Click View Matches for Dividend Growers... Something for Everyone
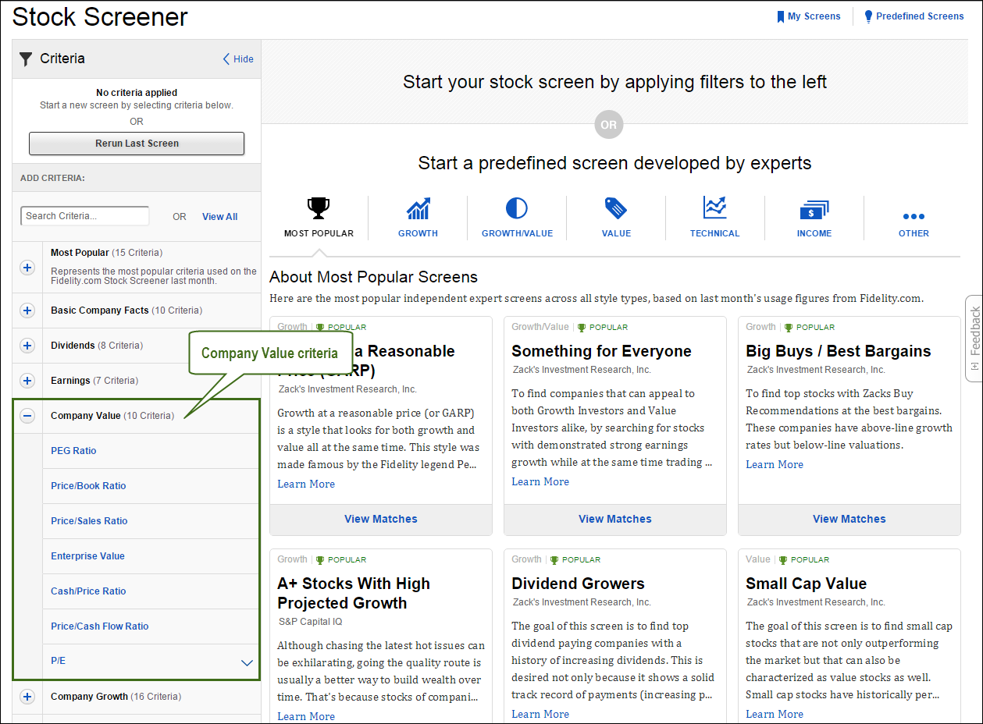983x724 pixels. point(614,519)
